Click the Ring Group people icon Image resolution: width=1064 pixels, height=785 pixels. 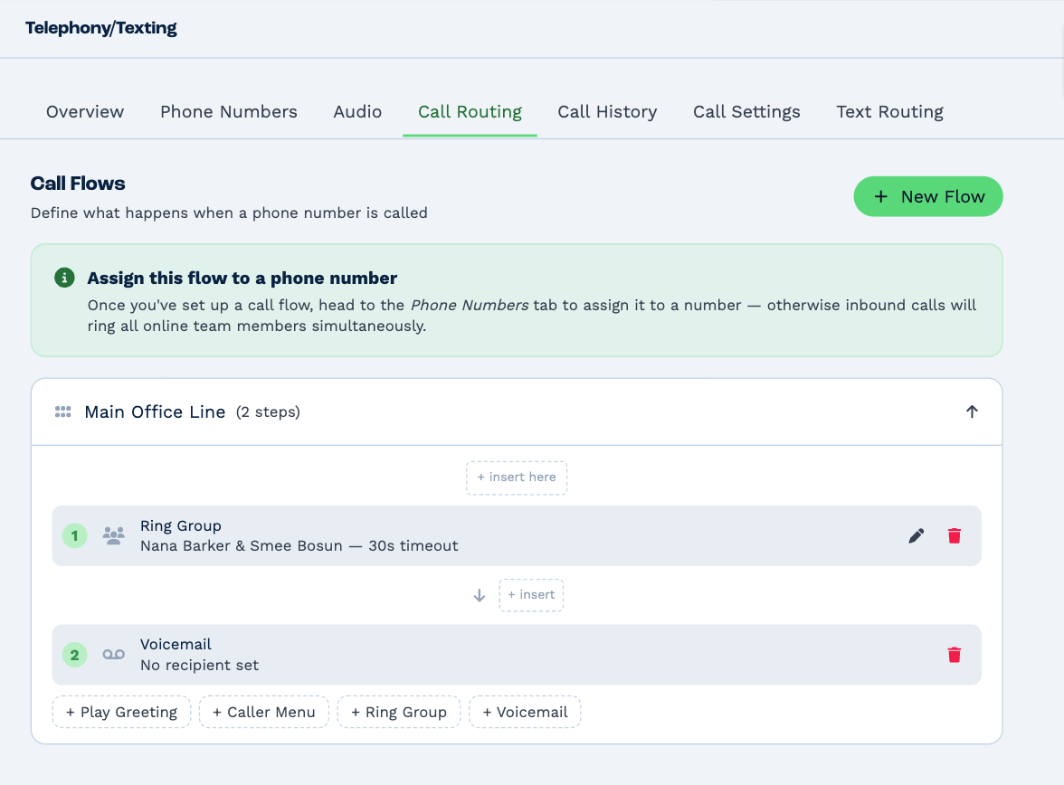[x=113, y=536]
